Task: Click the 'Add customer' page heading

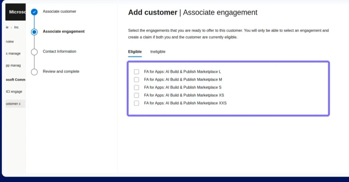Action: pos(153,12)
